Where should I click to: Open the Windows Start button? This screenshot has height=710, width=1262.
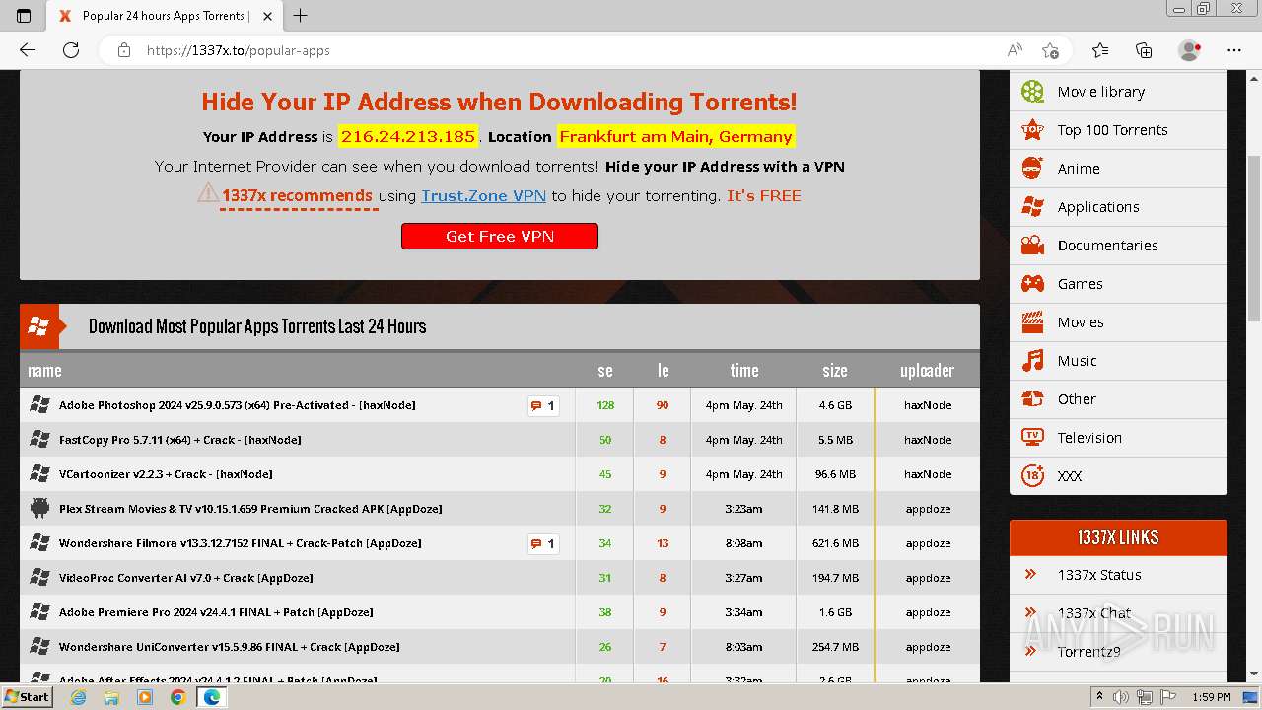[x=28, y=697]
